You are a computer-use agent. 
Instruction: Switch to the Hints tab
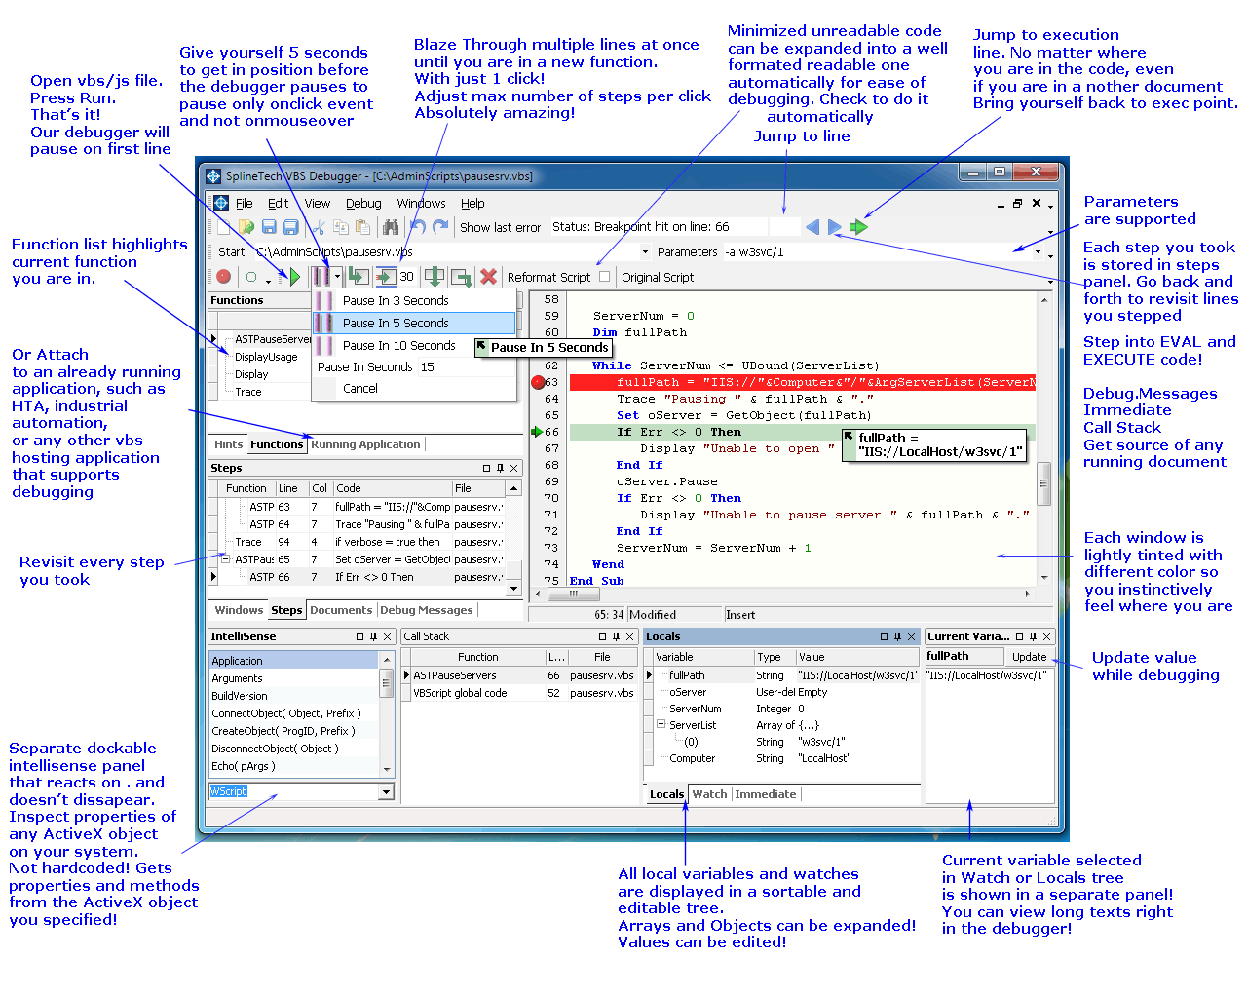pos(228,444)
